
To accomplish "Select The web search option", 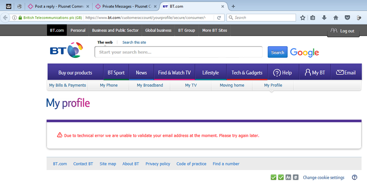I will (105, 42).
